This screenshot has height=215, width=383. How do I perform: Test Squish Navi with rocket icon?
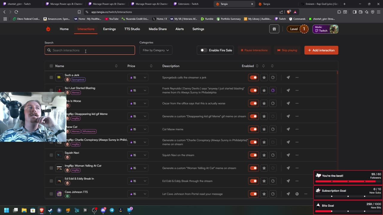(x=288, y=155)
